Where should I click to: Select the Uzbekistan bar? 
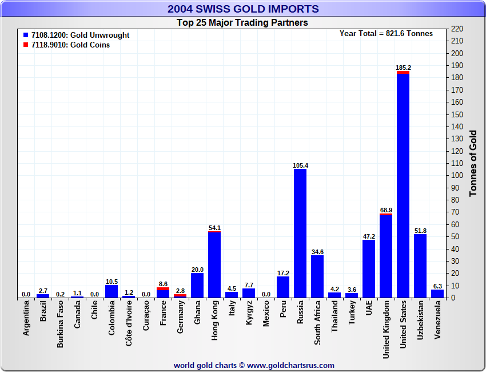(x=420, y=266)
